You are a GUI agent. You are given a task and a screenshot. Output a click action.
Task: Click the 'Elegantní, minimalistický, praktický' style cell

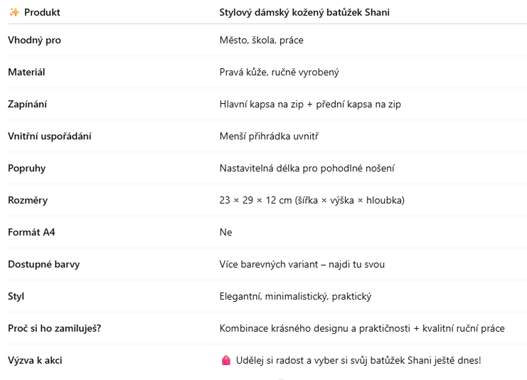click(295, 296)
